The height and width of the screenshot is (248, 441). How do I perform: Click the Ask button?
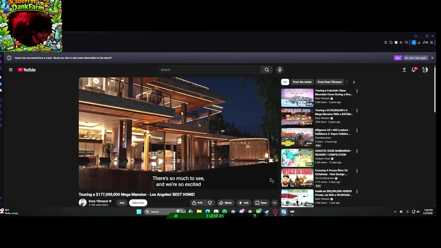244,203
